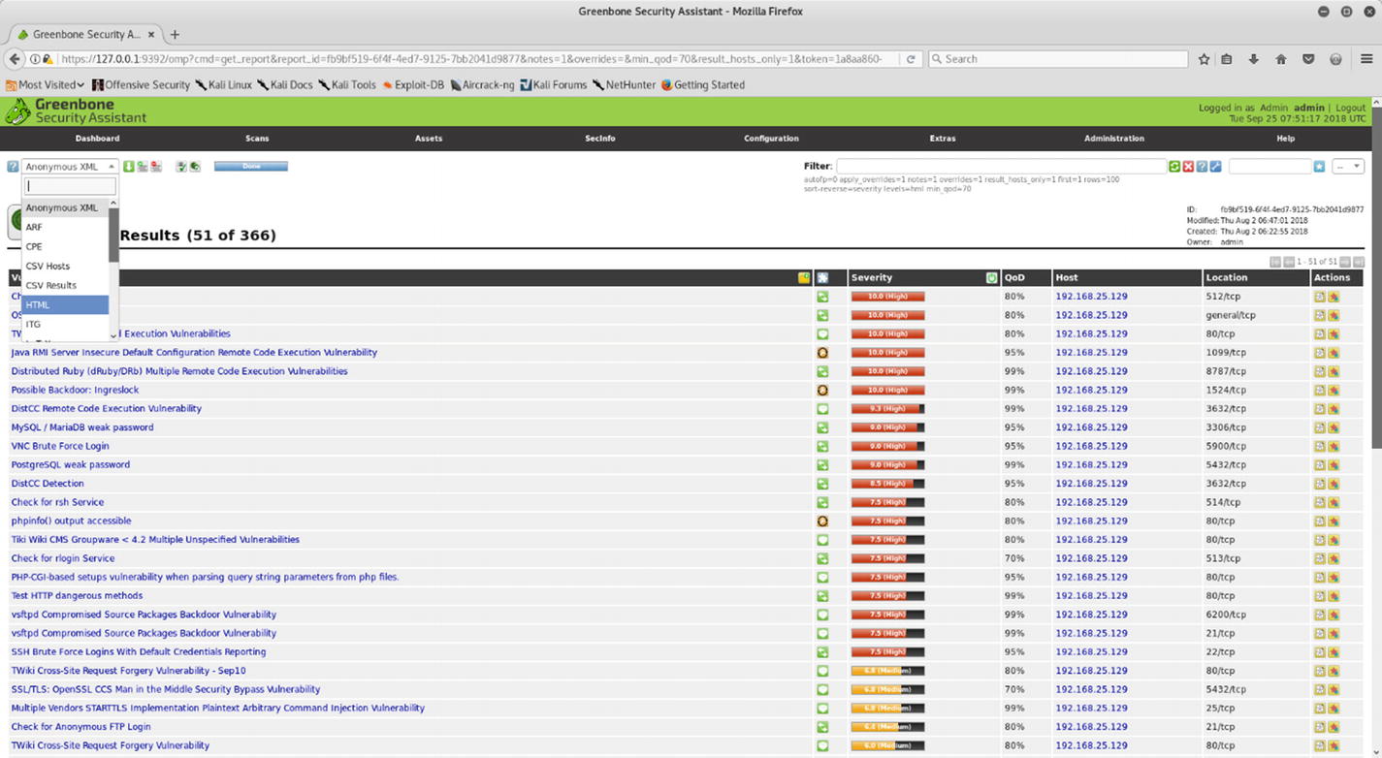The width and height of the screenshot is (1382, 758).
Task: Click the star icon to save filter
Action: [1319, 167]
